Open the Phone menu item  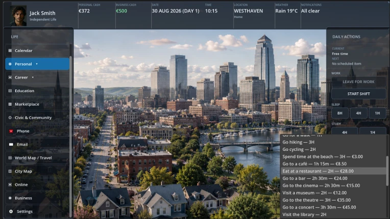(37, 131)
